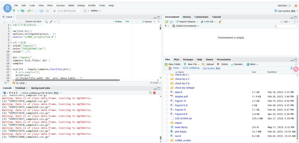Click the Home icon in Files path
This screenshot has height=143, width=299.
(170, 68)
